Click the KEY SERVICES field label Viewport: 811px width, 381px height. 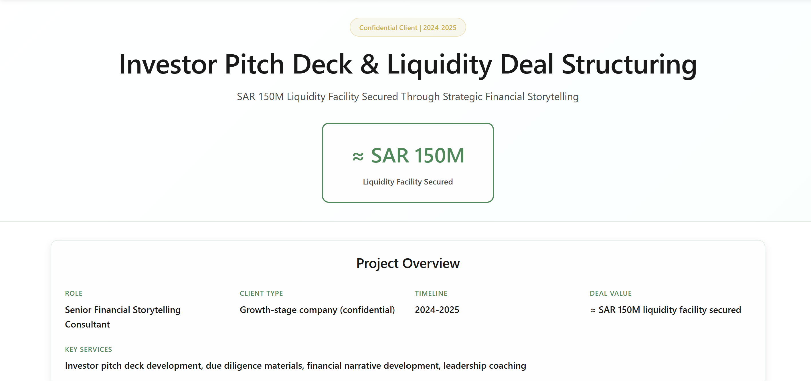click(88, 349)
